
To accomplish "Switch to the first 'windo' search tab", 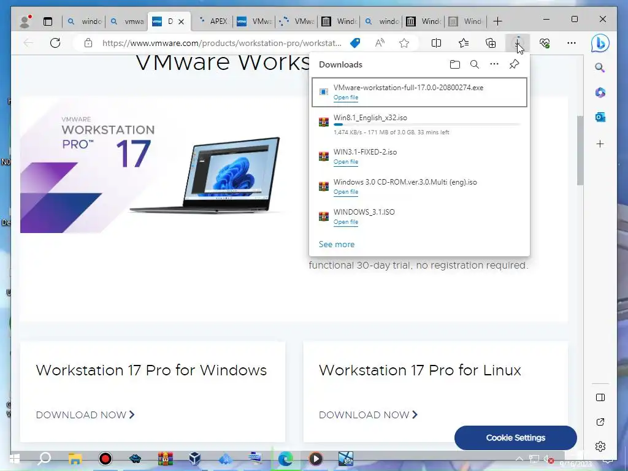I will tap(84, 21).
